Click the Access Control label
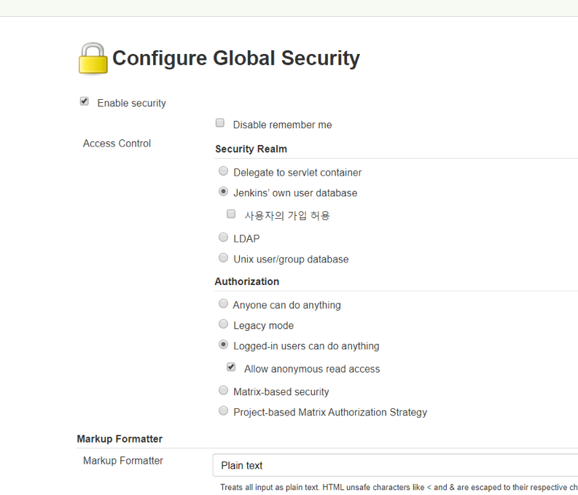Viewport: 578px width, 495px height. (x=117, y=144)
